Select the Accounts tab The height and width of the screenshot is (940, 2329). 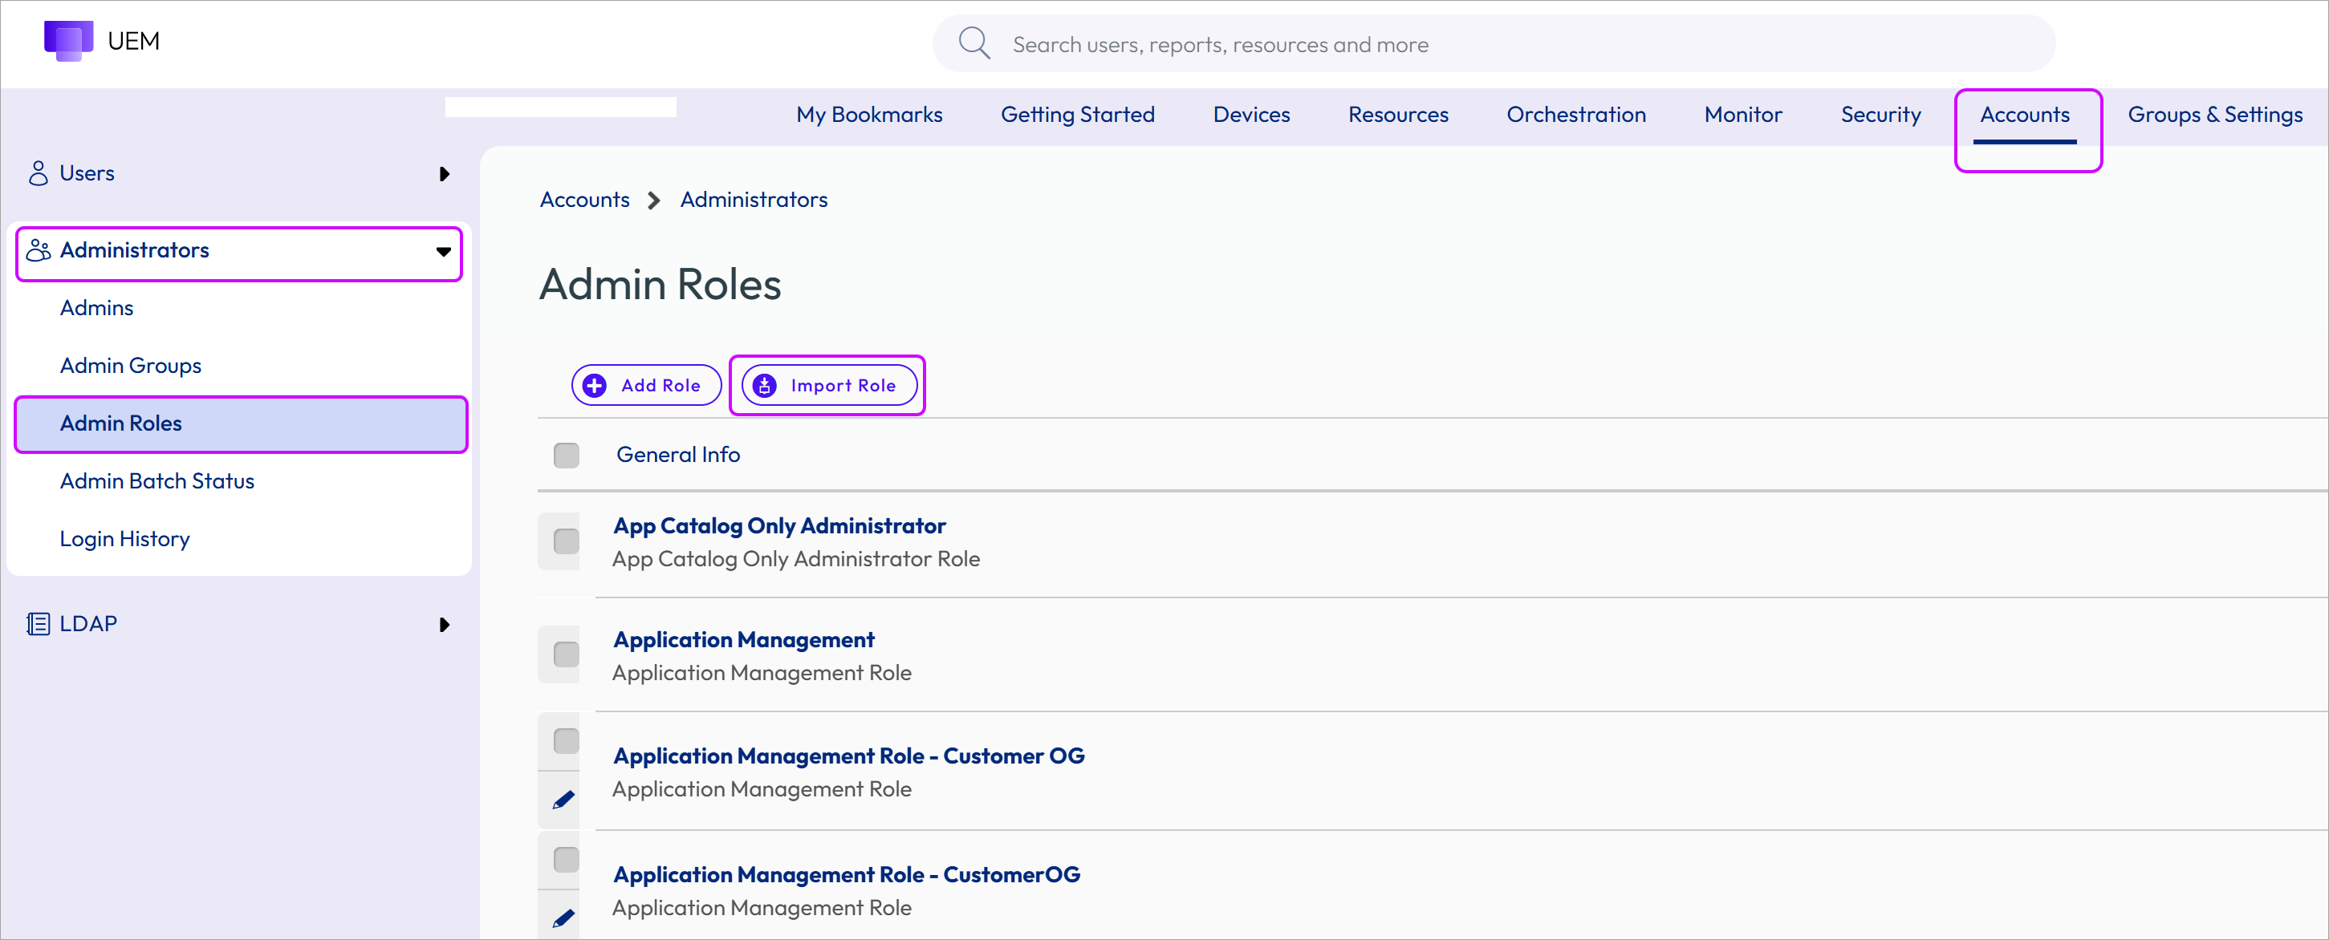coord(2024,115)
